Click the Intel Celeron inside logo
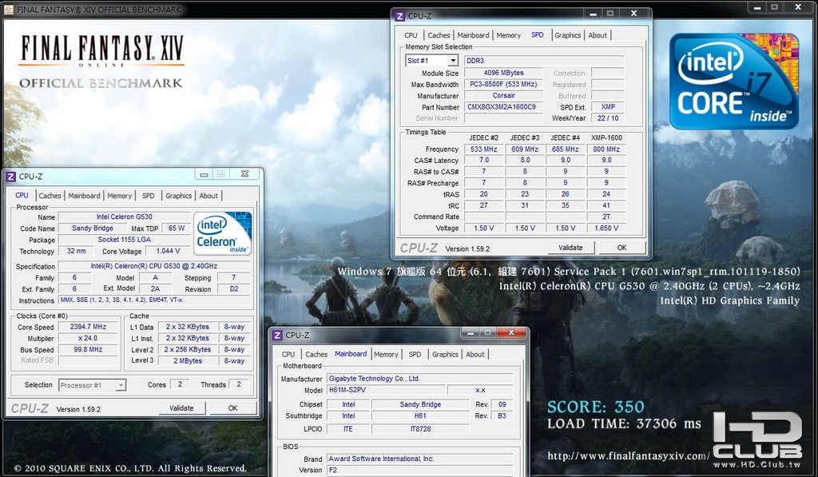This screenshot has width=818, height=477. tap(223, 233)
